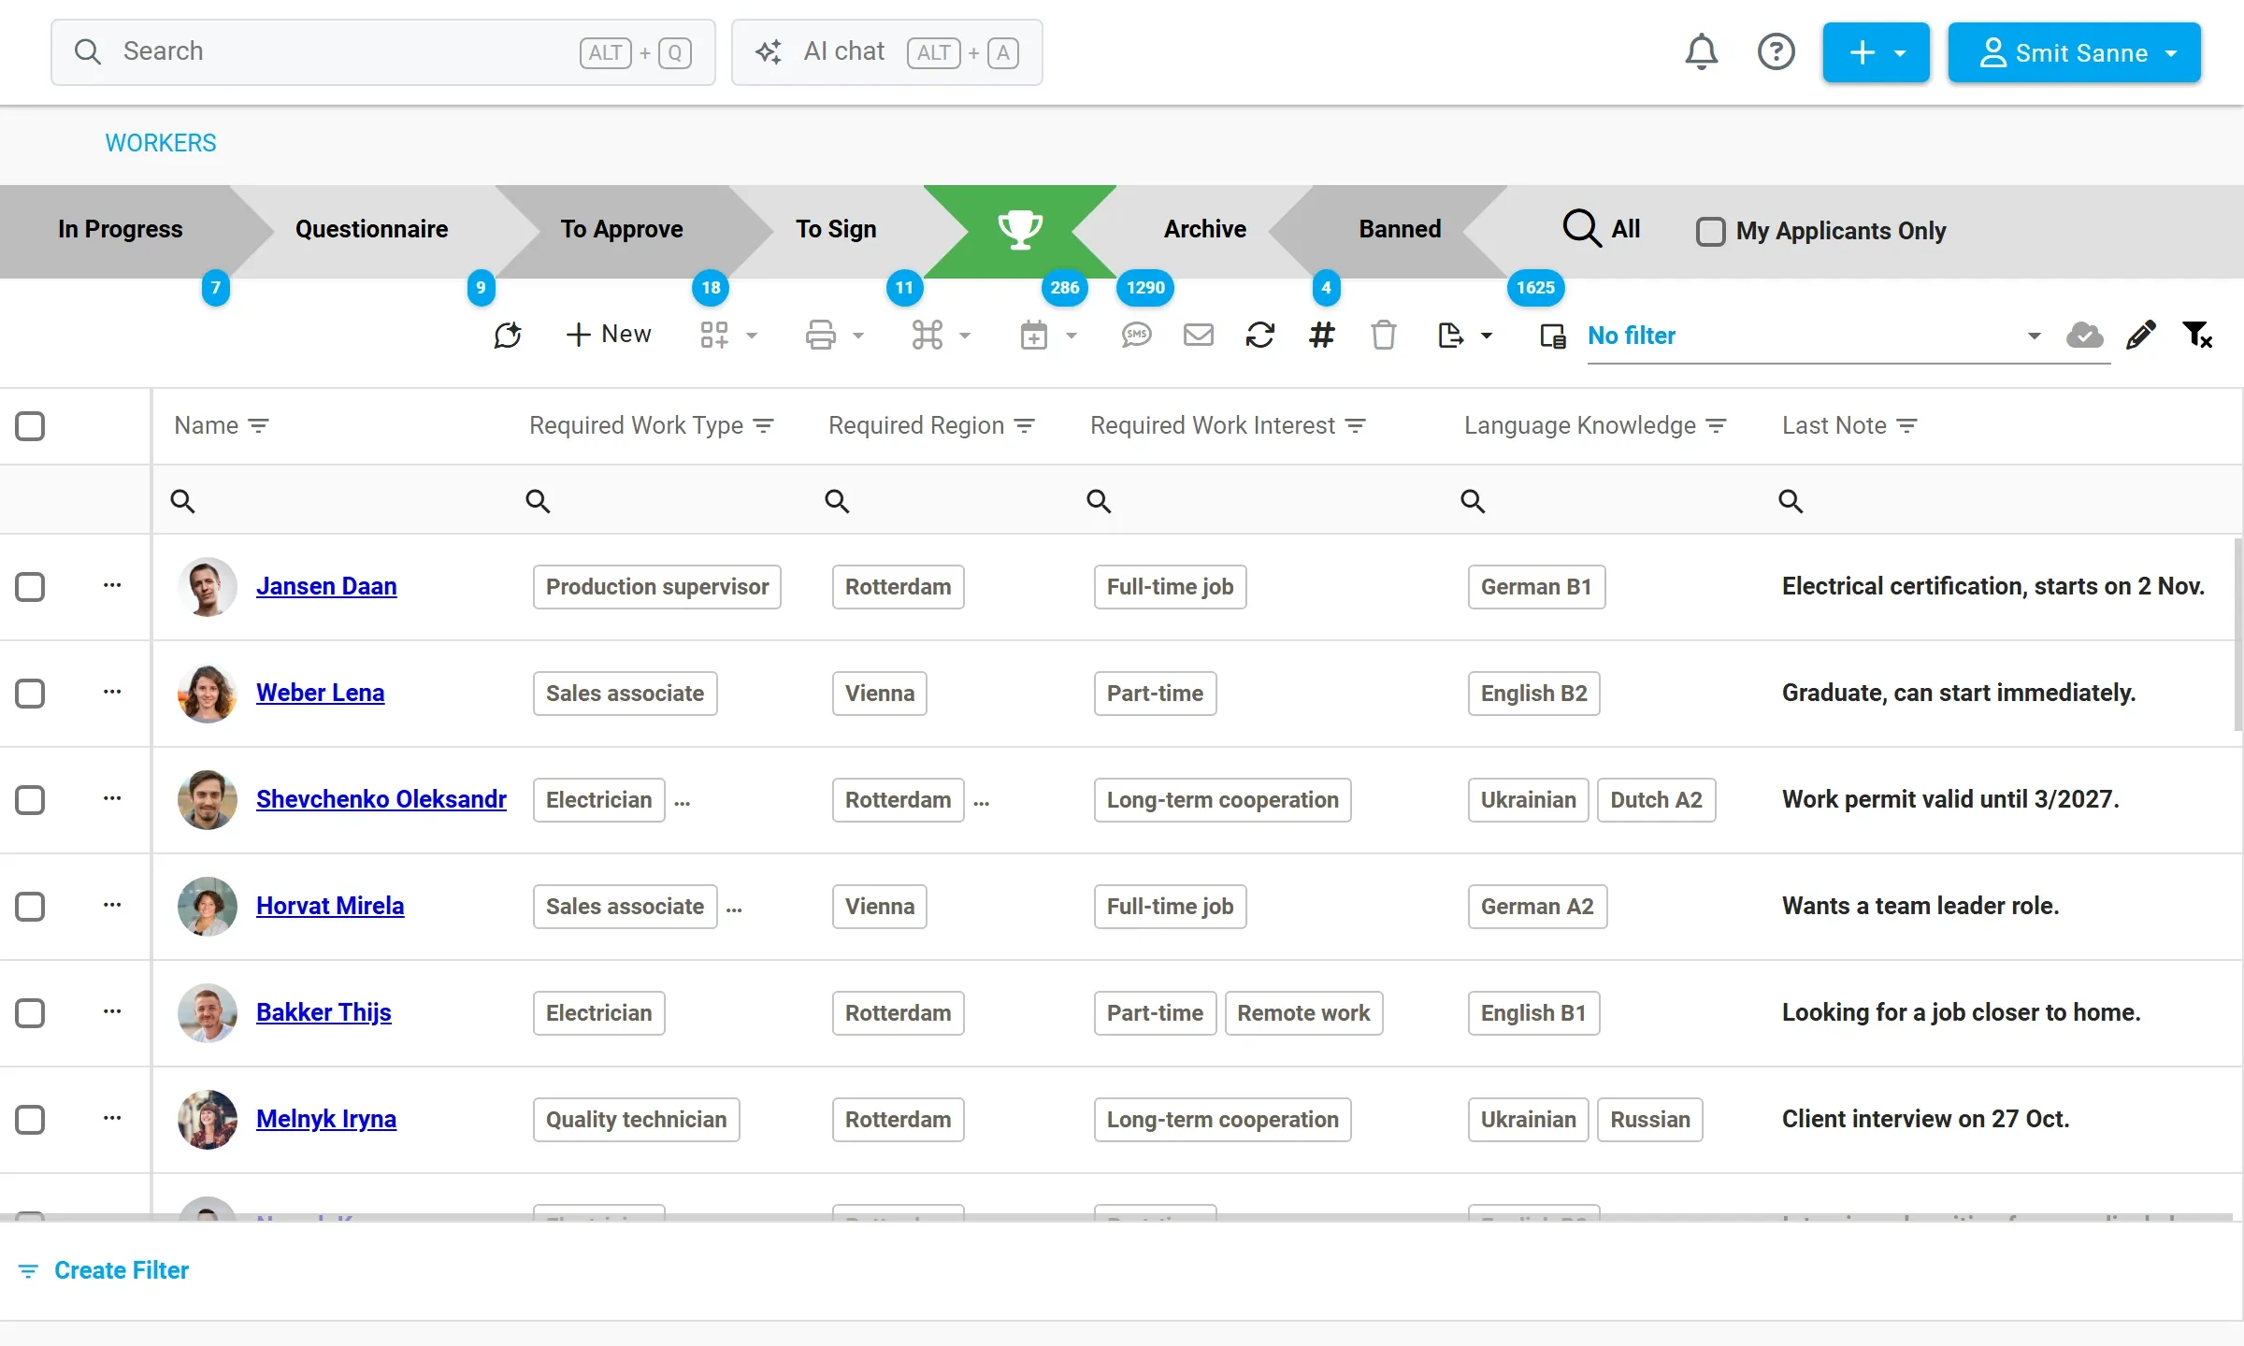Select the Bakker Thijs row checkbox
Viewport: 2244px width, 1346px height.
pyautogui.click(x=30, y=1013)
